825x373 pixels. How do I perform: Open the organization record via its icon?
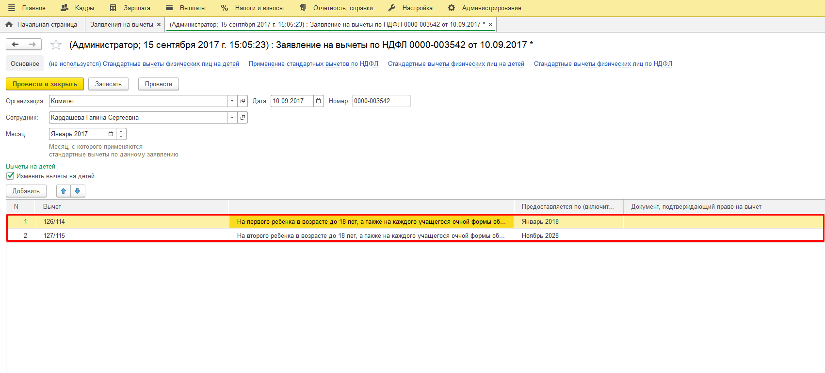pos(243,101)
